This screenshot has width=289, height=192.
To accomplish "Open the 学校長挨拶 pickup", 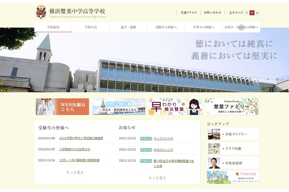I will point(233,163).
